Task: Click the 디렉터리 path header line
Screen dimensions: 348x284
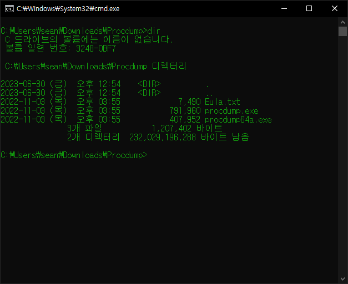Action: (x=95, y=67)
